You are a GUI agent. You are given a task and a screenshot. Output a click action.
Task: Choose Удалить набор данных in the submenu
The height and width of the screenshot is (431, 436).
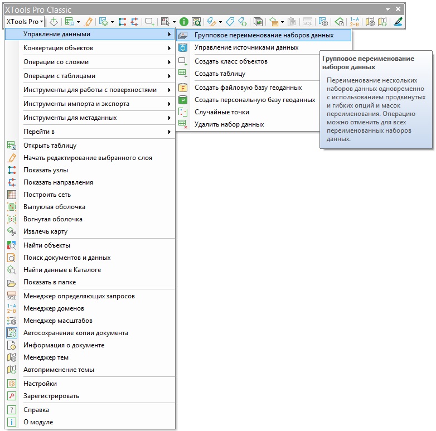click(248, 124)
